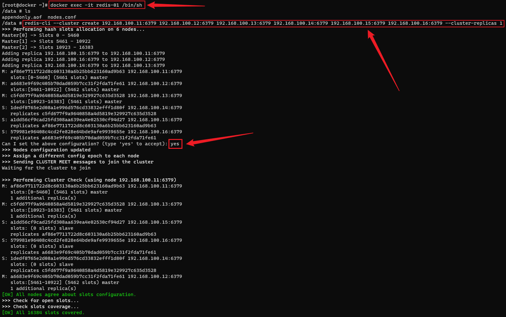Click the 'docker exec -it redis-01 /bin/sh' command
The width and height of the screenshot is (506, 317).
click(96, 5)
